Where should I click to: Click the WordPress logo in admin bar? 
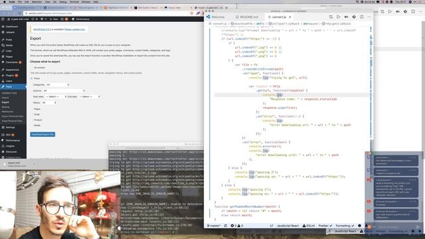click(3, 19)
